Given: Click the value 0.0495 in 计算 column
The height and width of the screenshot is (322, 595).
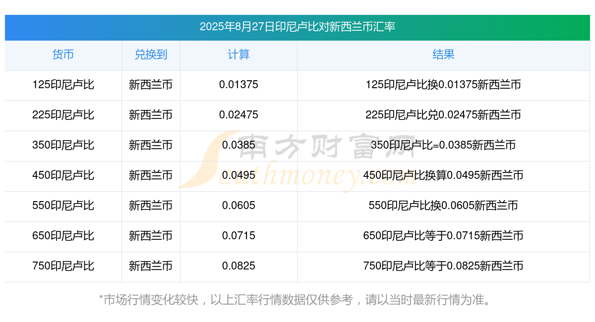Looking at the screenshot, I should (x=238, y=175).
